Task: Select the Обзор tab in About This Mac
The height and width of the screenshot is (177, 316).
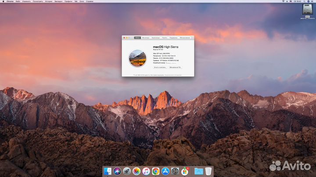Action: 137,38
